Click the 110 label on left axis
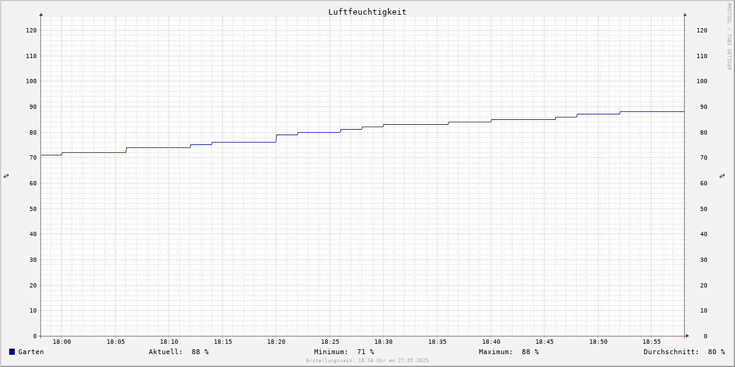Screen dimensions: 735x367 point(31,56)
